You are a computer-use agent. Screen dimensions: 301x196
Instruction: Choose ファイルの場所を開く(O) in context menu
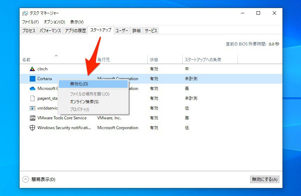(93, 94)
